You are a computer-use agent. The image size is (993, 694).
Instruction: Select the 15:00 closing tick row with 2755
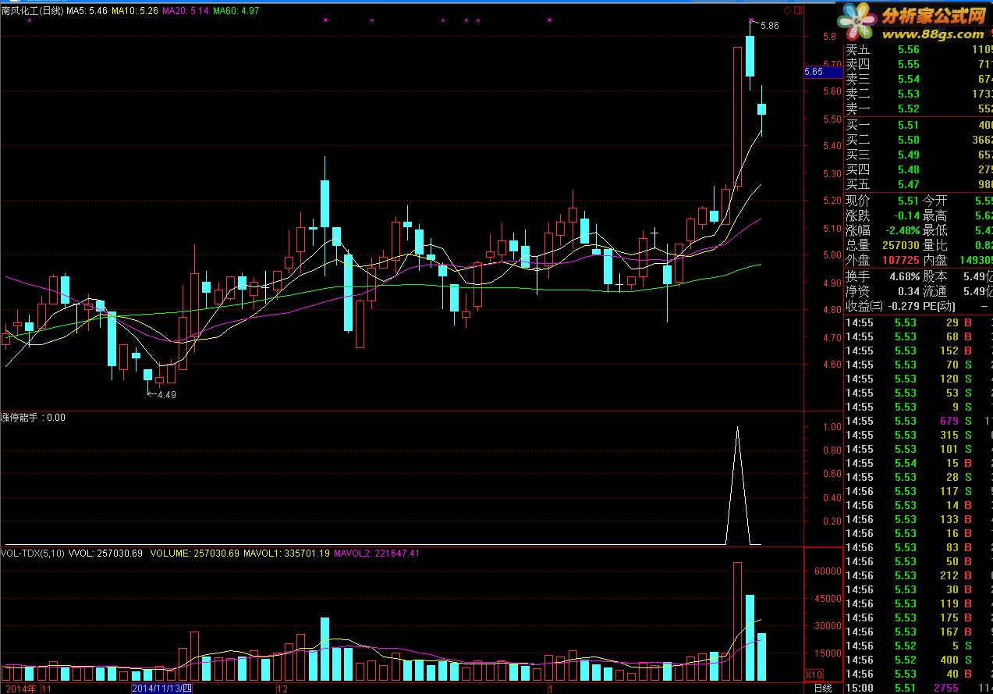[x=919, y=688]
